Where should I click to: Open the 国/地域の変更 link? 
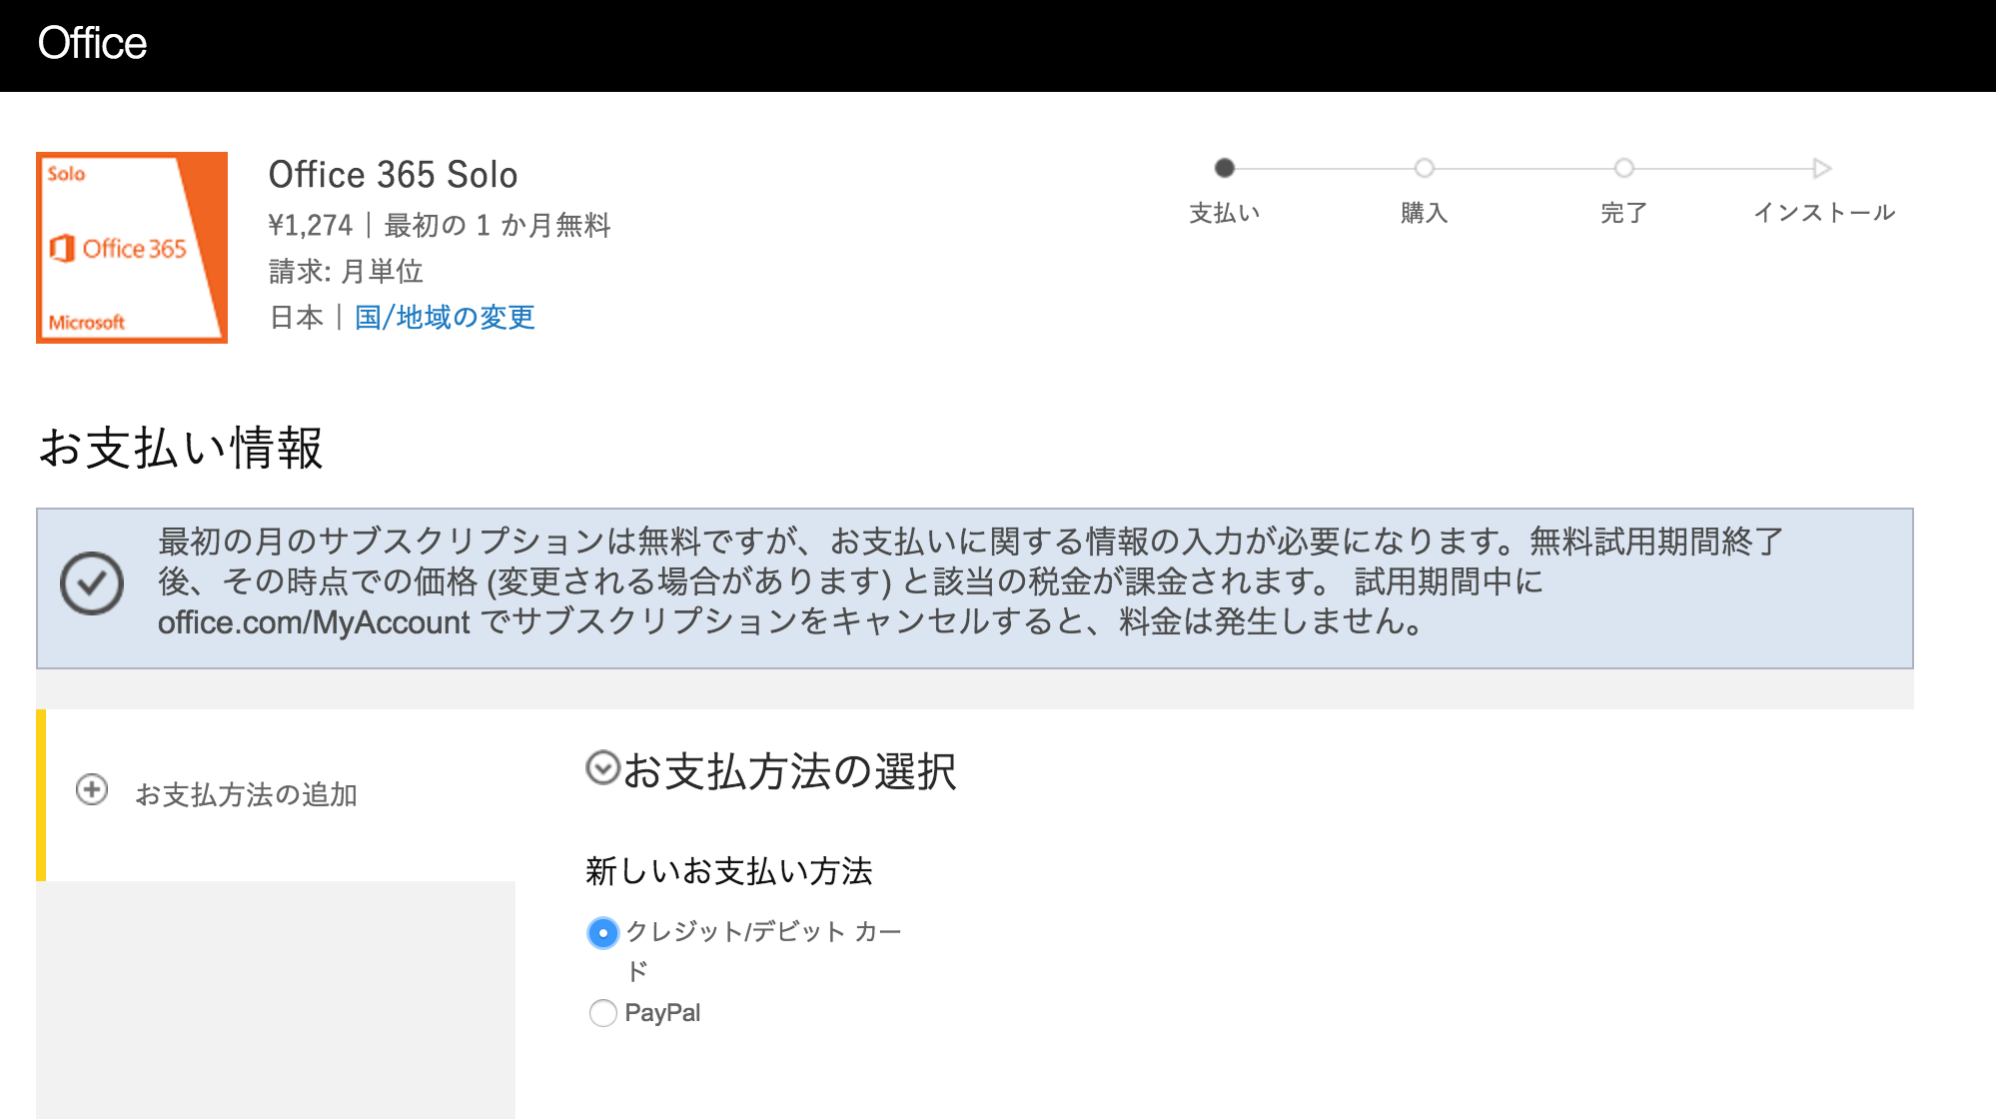click(x=445, y=318)
